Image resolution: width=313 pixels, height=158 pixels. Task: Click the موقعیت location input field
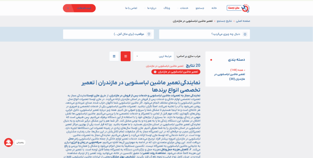coord(109,34)
